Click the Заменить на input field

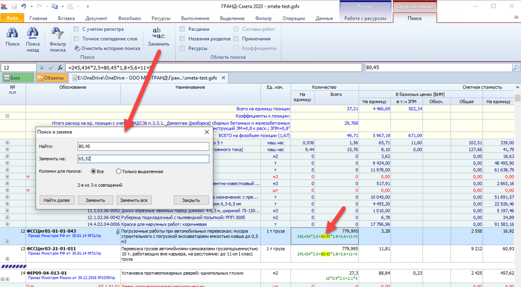coord(143,159)
